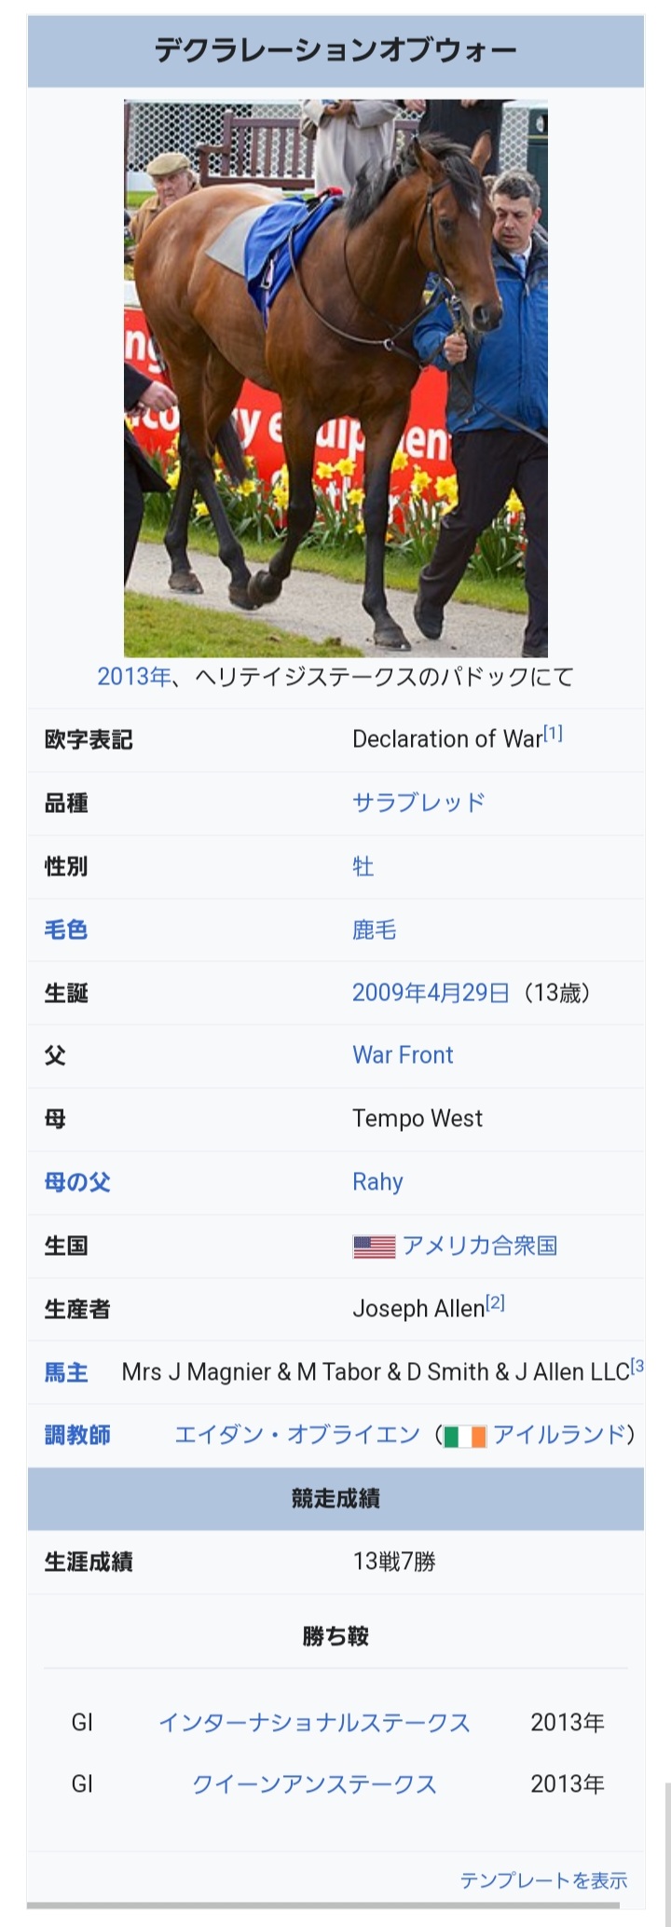Open the 2013年 caption link
Screen dimensions: 671x1927
134,676
